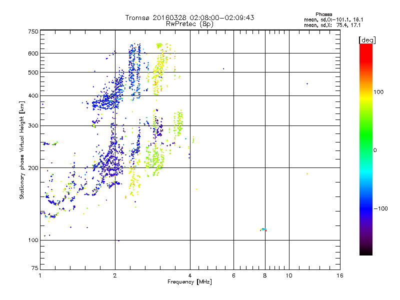This screenshot has width=400, height=300.
Task: Click the y-axis tick label '750'
Action: (33, 31)
